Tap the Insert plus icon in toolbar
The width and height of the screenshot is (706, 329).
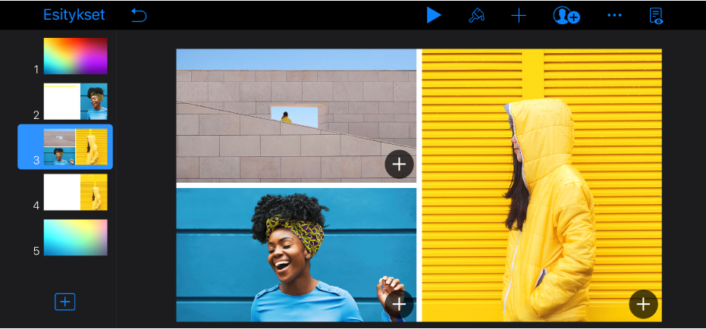click(519, 15)
